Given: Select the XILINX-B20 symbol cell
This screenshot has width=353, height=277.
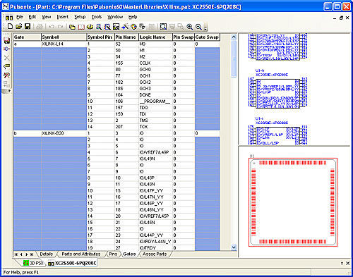Looking at the screenshot, I should (x=64, y=133).
